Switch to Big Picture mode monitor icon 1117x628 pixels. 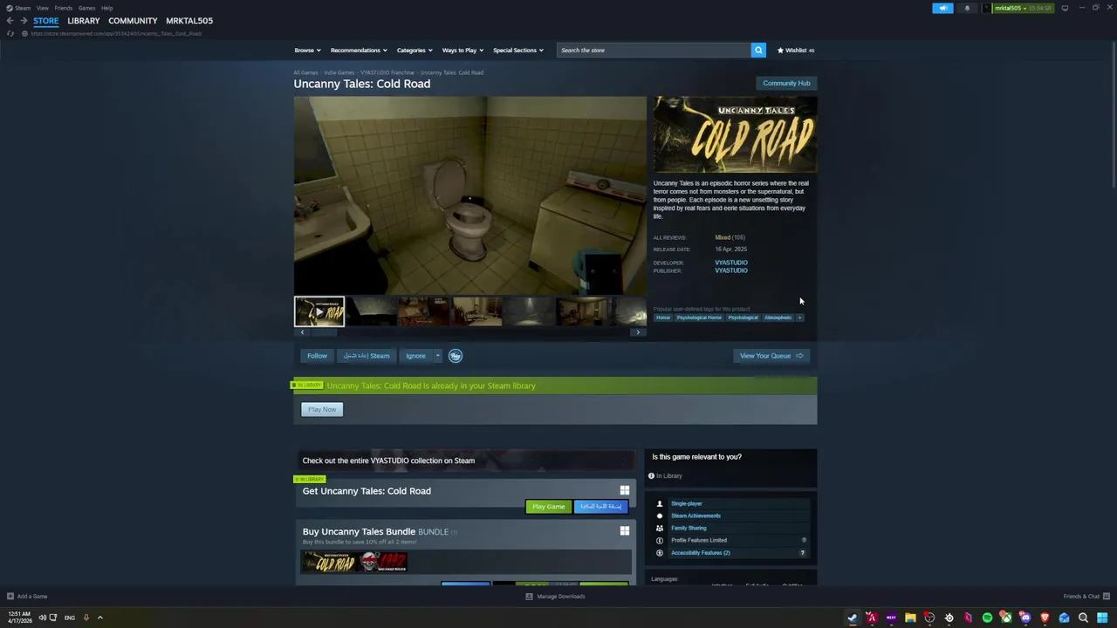click(1065, 8)
